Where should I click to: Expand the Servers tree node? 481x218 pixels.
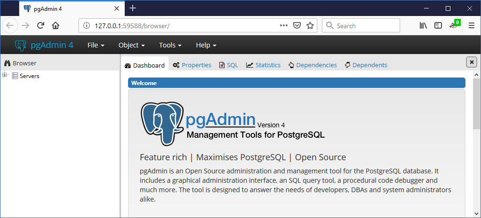coord(4,75)
